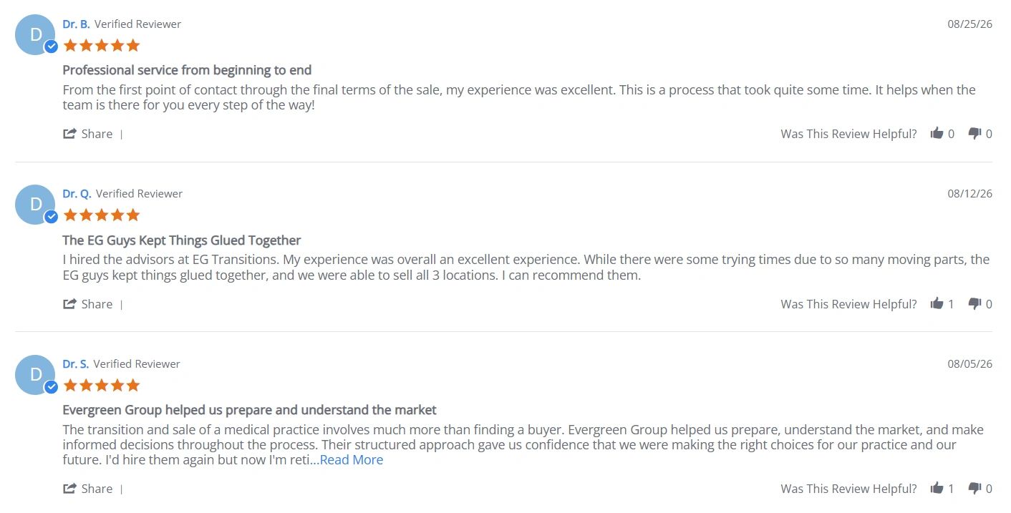
Task: Open Dr. B. reviewer name link
Action: (76, 24)
